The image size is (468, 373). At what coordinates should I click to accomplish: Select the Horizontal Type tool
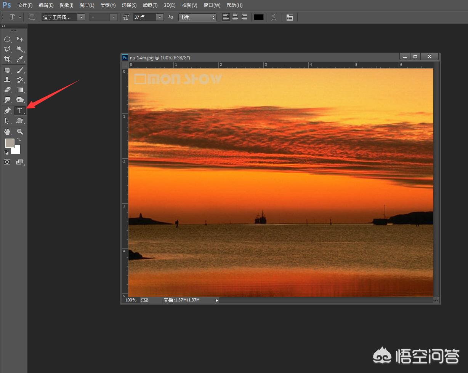(20, 111)
